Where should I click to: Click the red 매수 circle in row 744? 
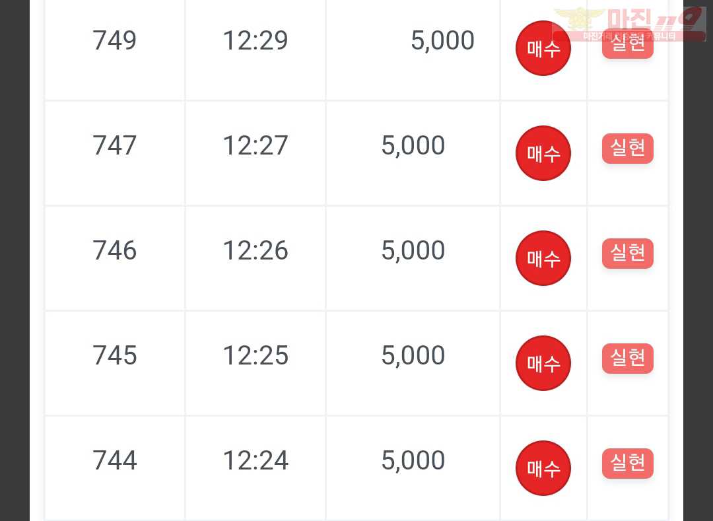(x=543, y=468)
